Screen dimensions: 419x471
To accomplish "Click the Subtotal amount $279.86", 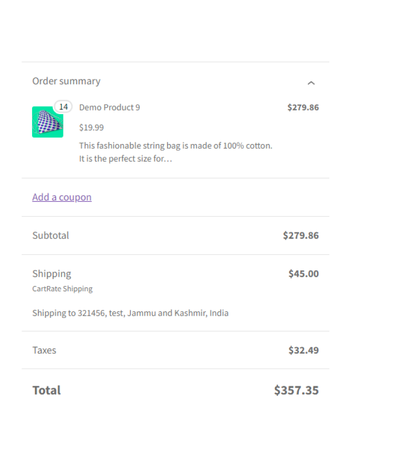I will (x=301, y=235).
